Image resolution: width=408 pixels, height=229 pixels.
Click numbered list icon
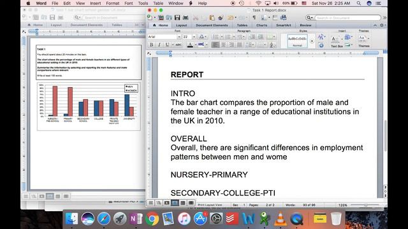[x=228, y=37]
